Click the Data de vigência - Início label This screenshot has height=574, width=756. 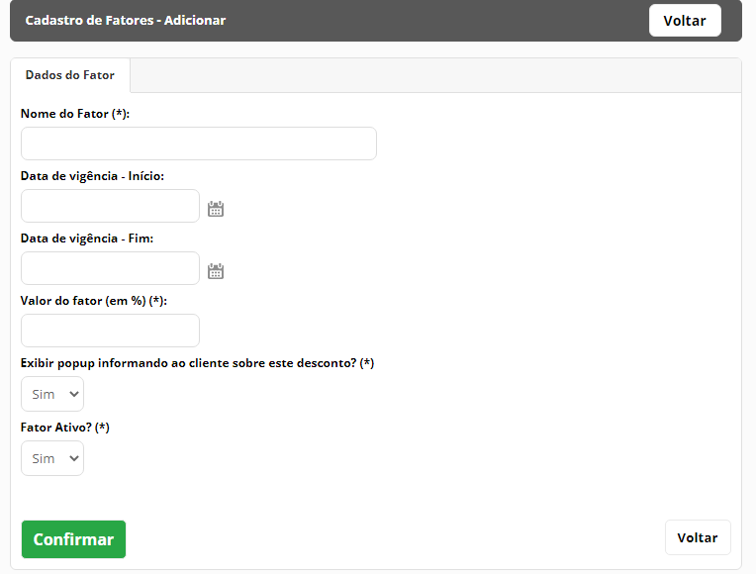point(92,176)
